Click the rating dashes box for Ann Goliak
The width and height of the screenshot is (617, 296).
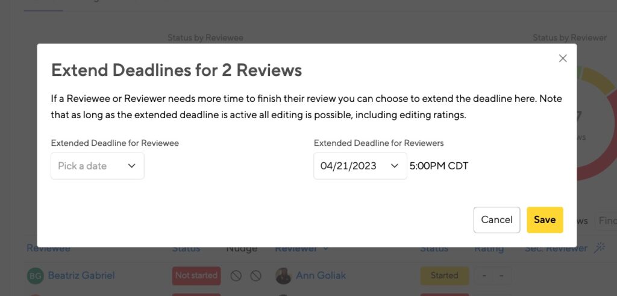(x=493, y=276)
